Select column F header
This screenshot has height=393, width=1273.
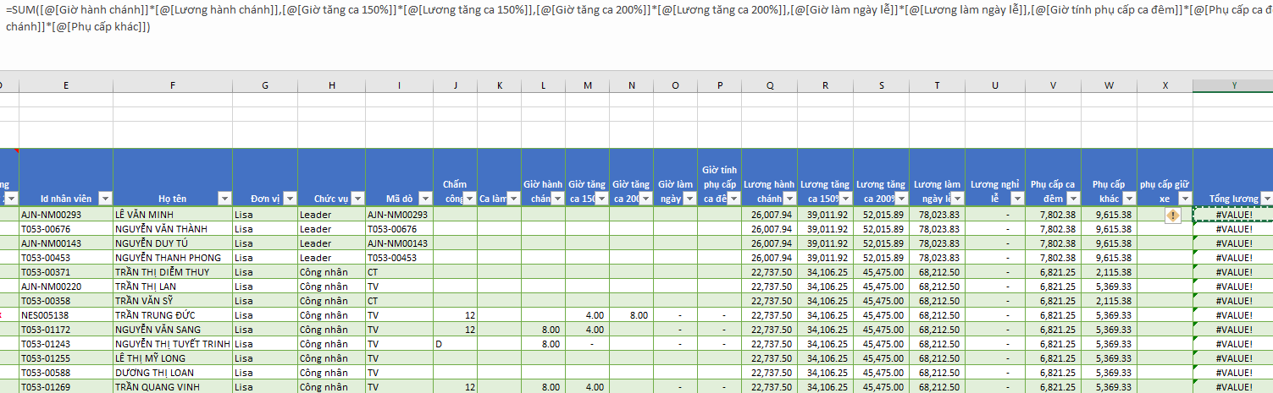coord(173,85)
